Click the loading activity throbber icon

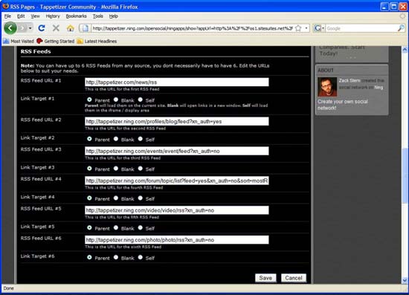coord(403,16)
